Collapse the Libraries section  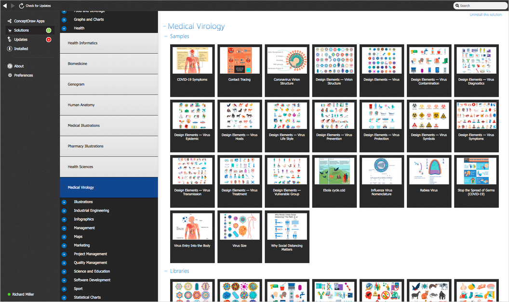[x=166, y=271]
